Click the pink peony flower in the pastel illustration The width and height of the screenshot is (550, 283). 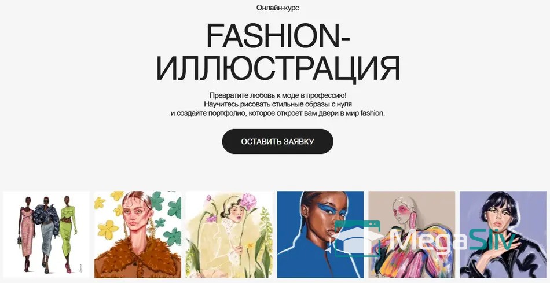point(249,201)
